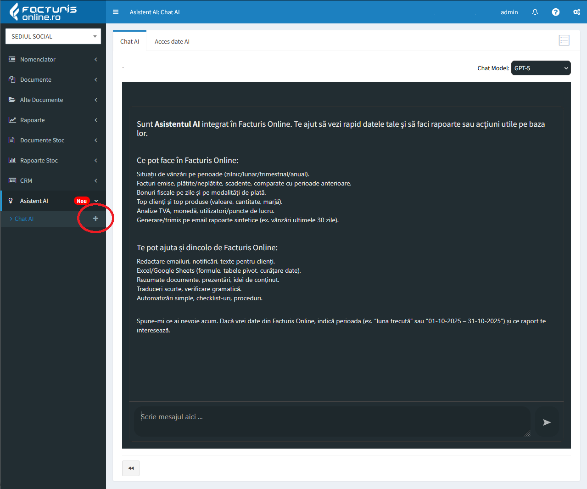Open the notifications bell icon
Viewport: 587px width, 489px height.
click(x=535, y=12)
